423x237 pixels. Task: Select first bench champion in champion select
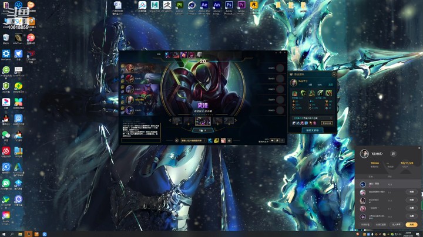tap(168, 55)
